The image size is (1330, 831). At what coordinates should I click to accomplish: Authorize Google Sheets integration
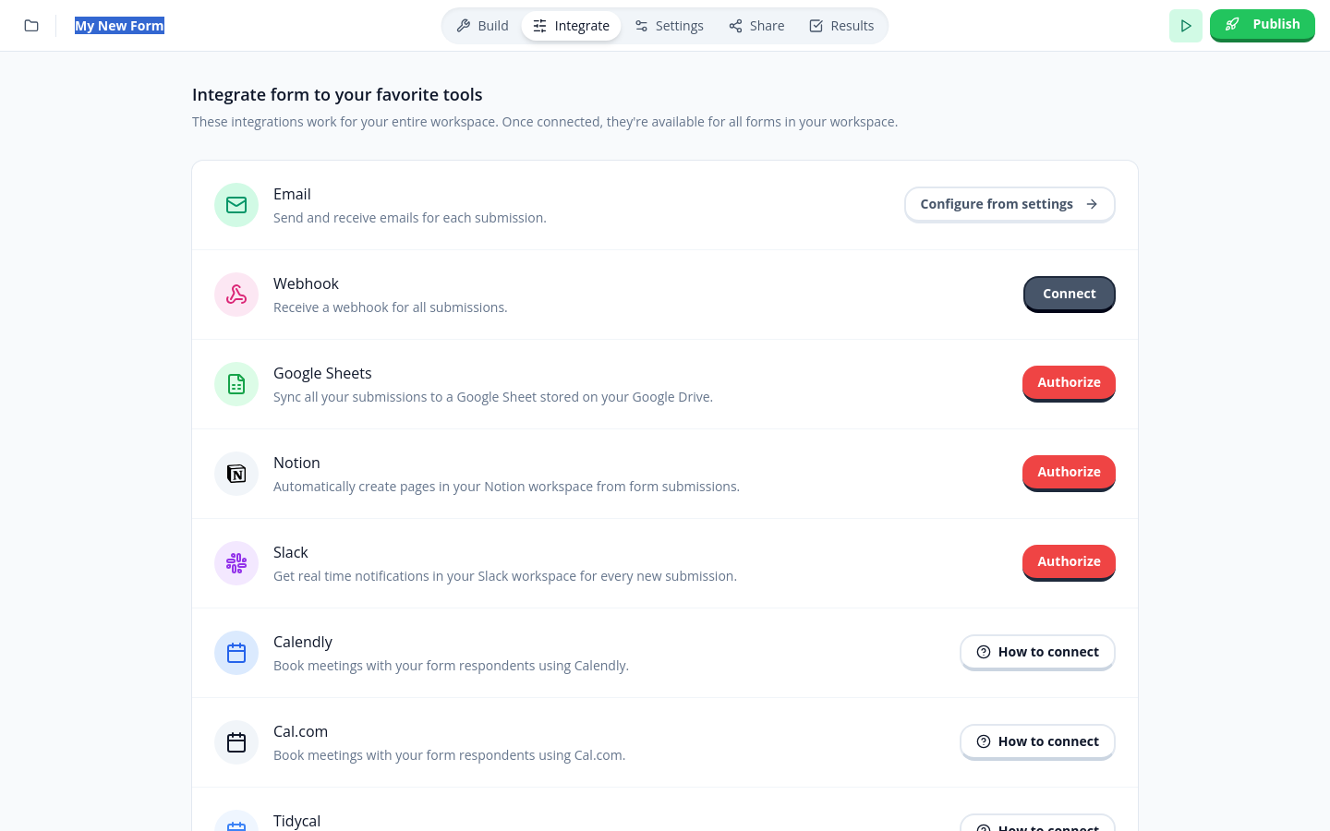[1069, 383]
